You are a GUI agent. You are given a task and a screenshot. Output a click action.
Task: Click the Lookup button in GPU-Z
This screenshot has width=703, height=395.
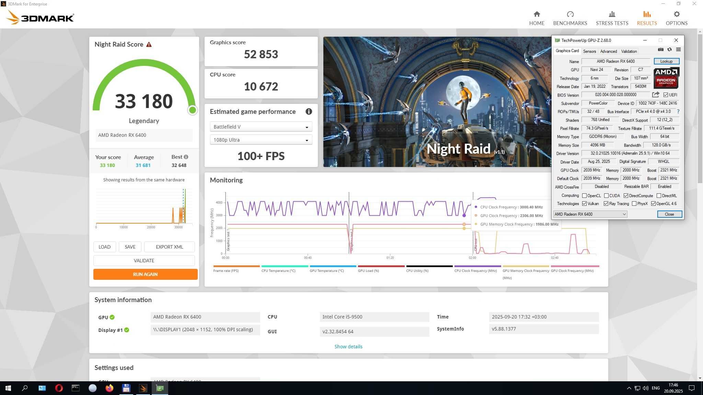coord(666,61)
